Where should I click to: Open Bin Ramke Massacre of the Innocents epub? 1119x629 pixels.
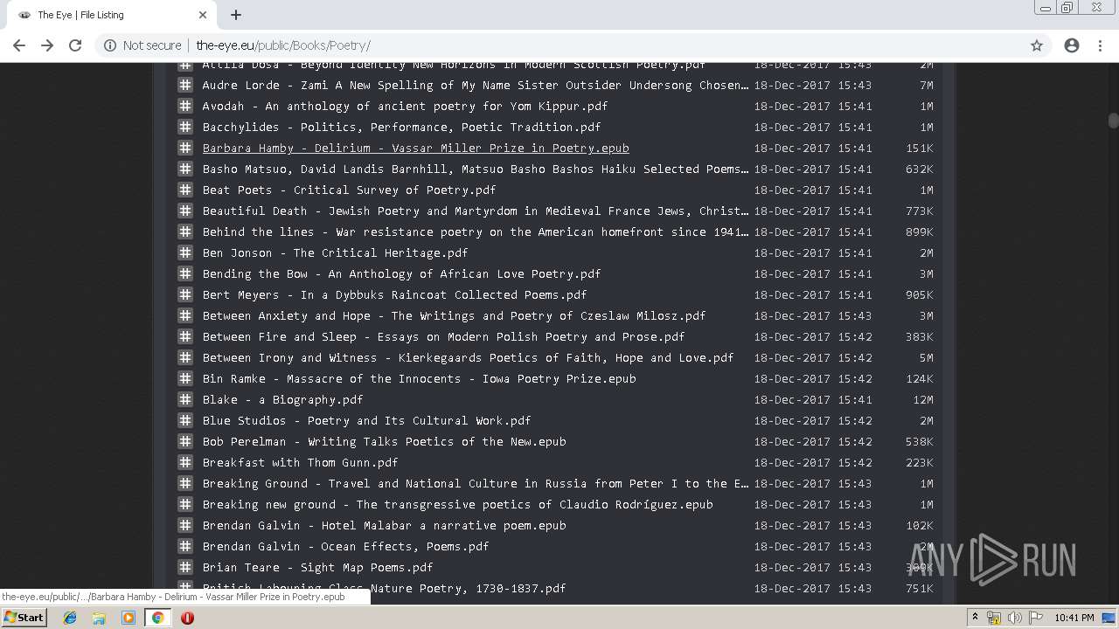(419, 378)
